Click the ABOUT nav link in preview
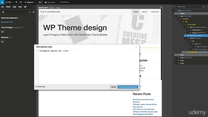The image size is (208, 117). [x=145, y=12]
